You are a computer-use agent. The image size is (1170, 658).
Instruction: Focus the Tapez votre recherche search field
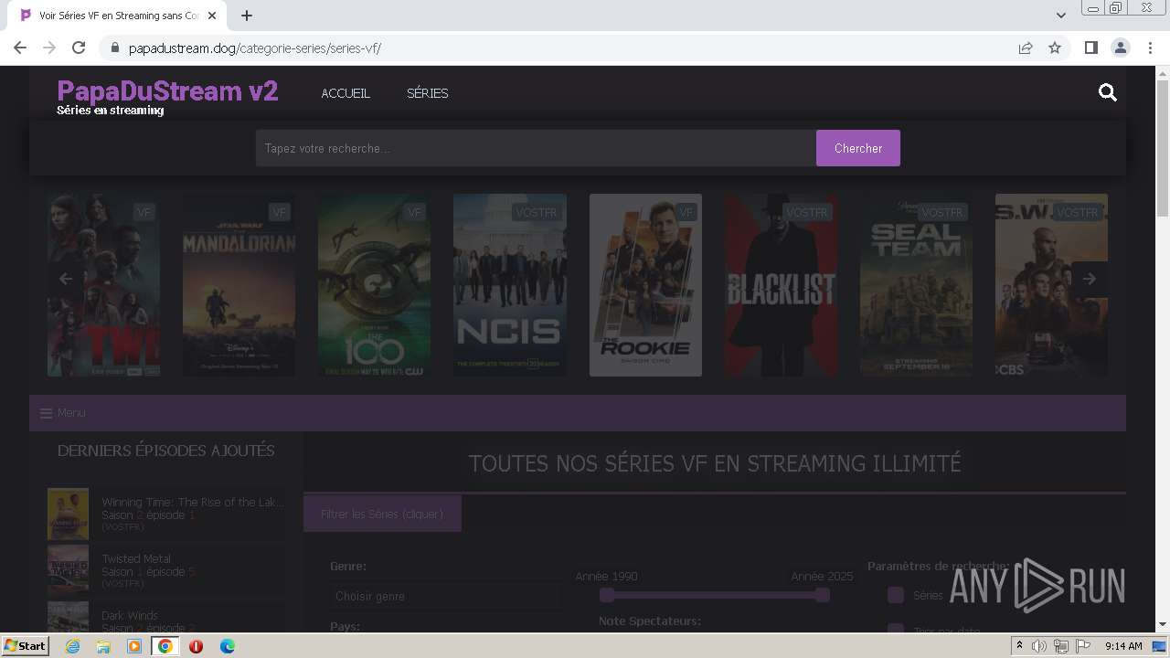(x=536, y=148)
